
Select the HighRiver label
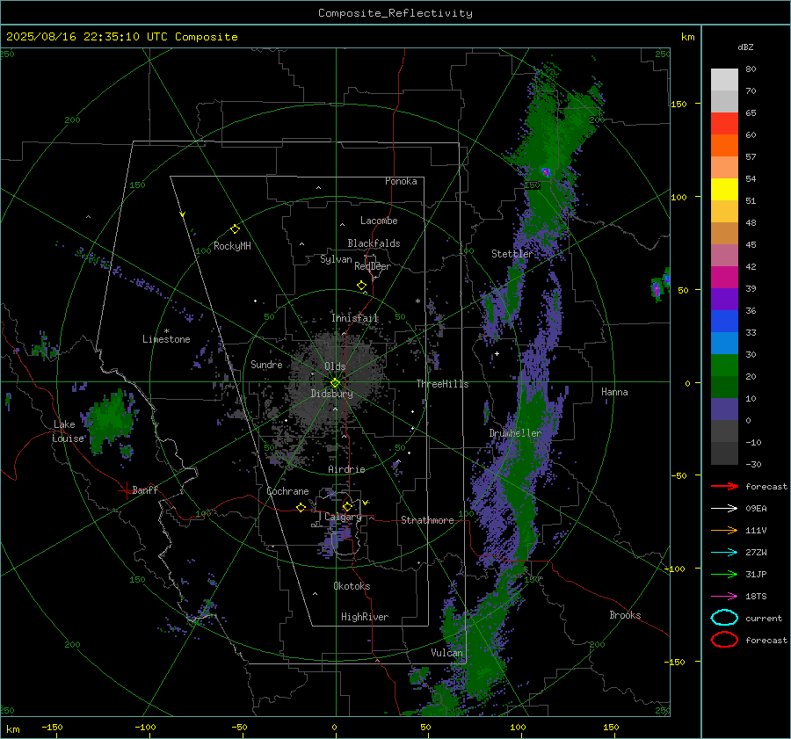365,617
